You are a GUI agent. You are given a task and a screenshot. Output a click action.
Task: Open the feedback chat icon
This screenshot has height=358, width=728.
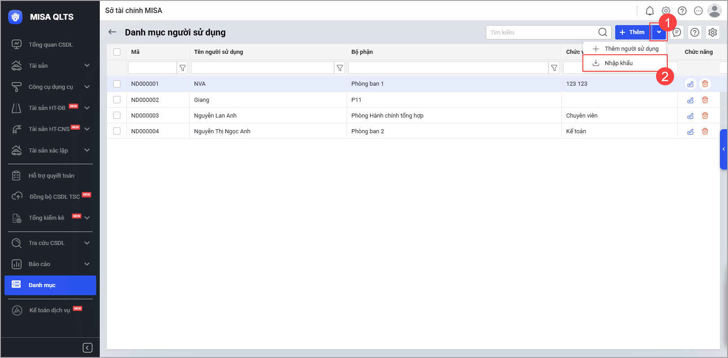(x=677, y=32)
